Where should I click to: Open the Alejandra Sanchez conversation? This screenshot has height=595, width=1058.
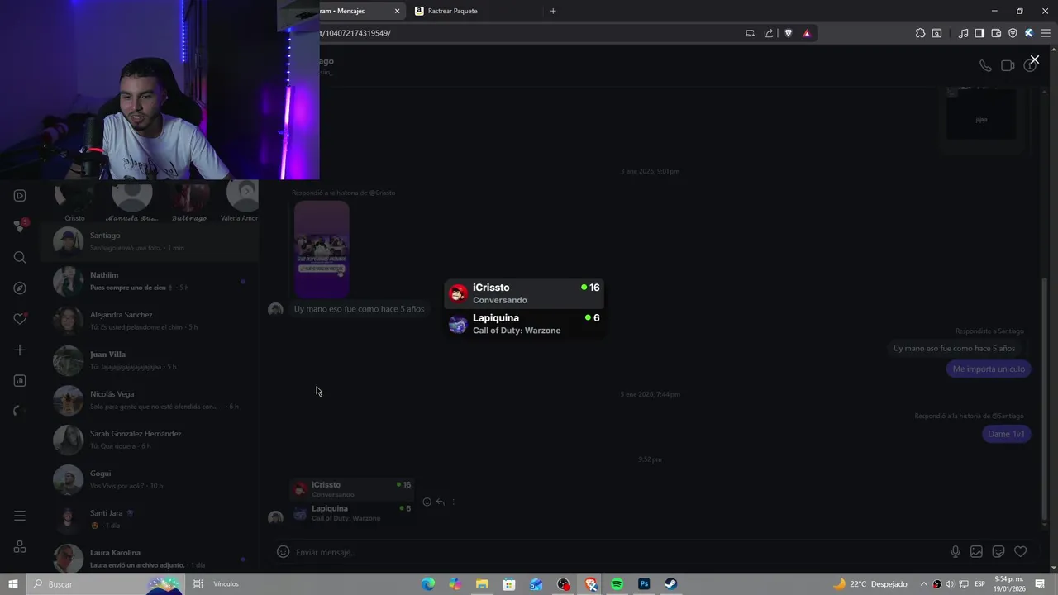[x=150, y=321]
